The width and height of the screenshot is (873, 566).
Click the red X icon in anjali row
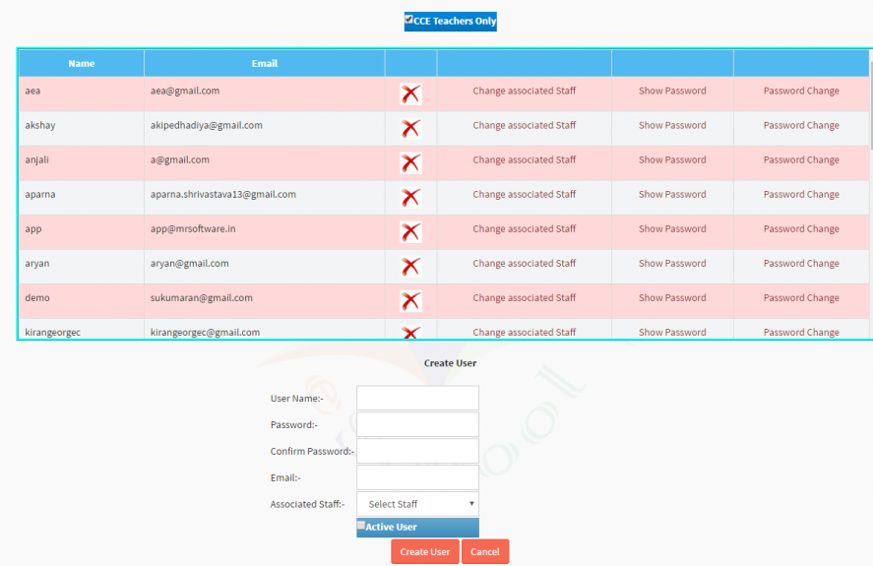tap(410, 163)
